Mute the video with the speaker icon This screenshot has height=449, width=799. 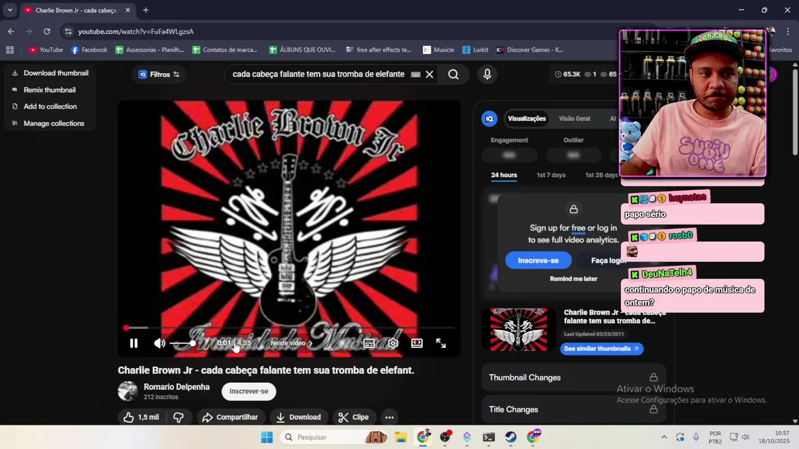[x=160, y=343]
